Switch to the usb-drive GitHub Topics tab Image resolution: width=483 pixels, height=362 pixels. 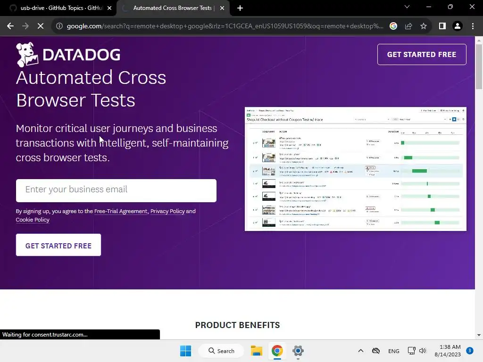point(58,8)
